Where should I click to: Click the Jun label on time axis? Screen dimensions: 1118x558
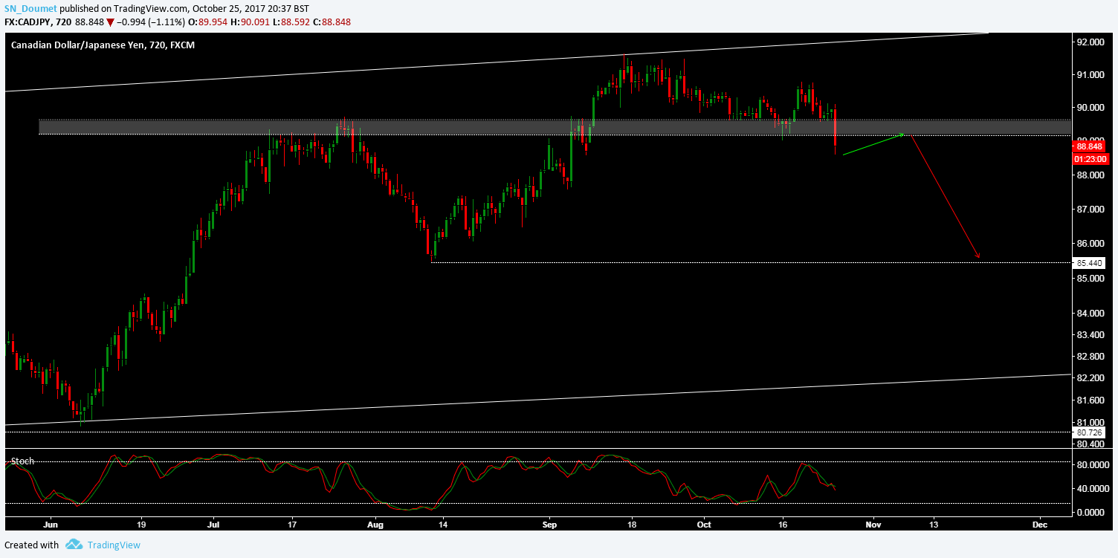51,525
